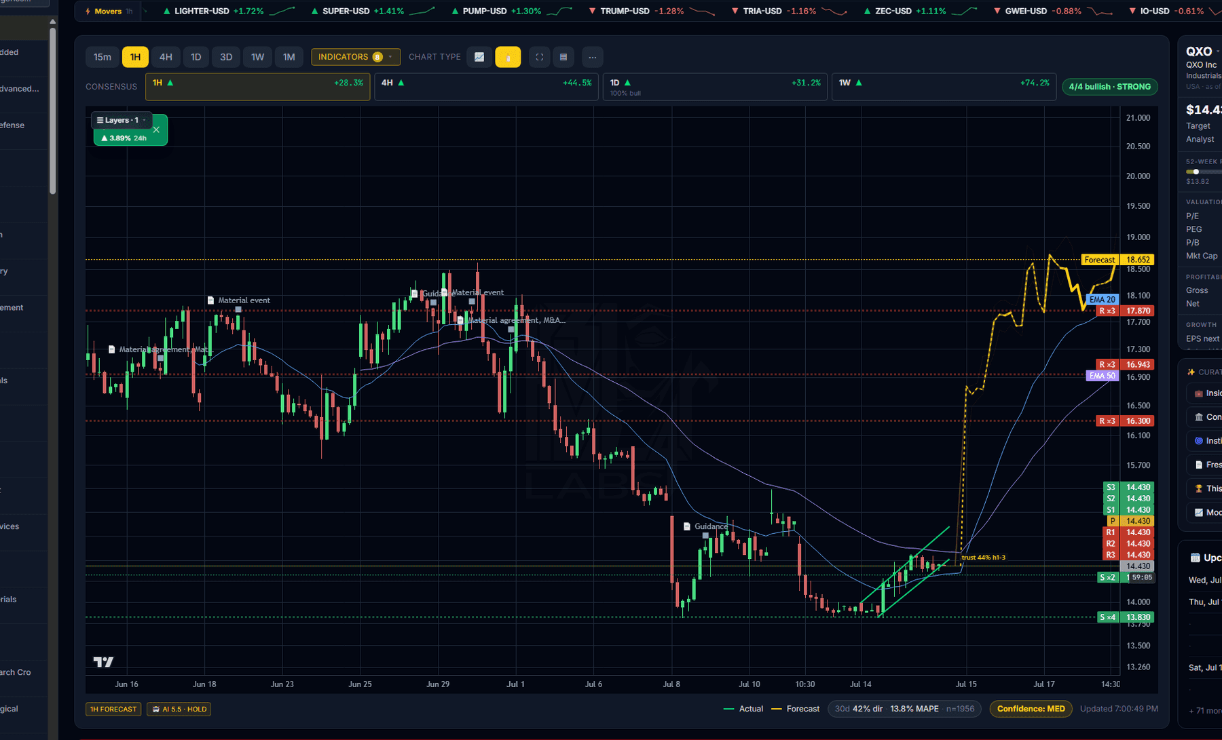Image resolution: width=1222 pixels, height=740 pixels.
Task: Click the Upcoming calendar icon
Action: (x=1195, y=558)
